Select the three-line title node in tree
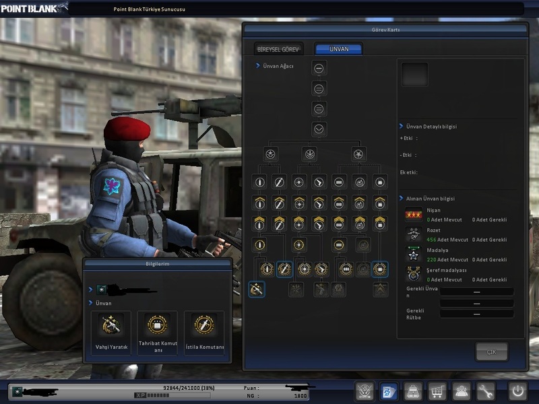Viewport: 539px width, 404px height. [319, 109]
